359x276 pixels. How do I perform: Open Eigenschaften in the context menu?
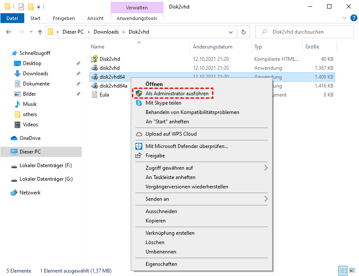click(x=201, y=265)
